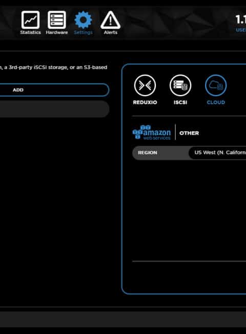The image size is (246, 334).
Task: Open the Alerts view
Action: pos(111,23)
